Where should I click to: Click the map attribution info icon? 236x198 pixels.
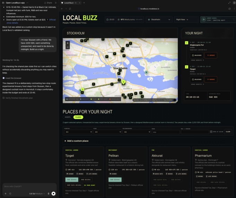pyautogui.click(x=175, y=100)
